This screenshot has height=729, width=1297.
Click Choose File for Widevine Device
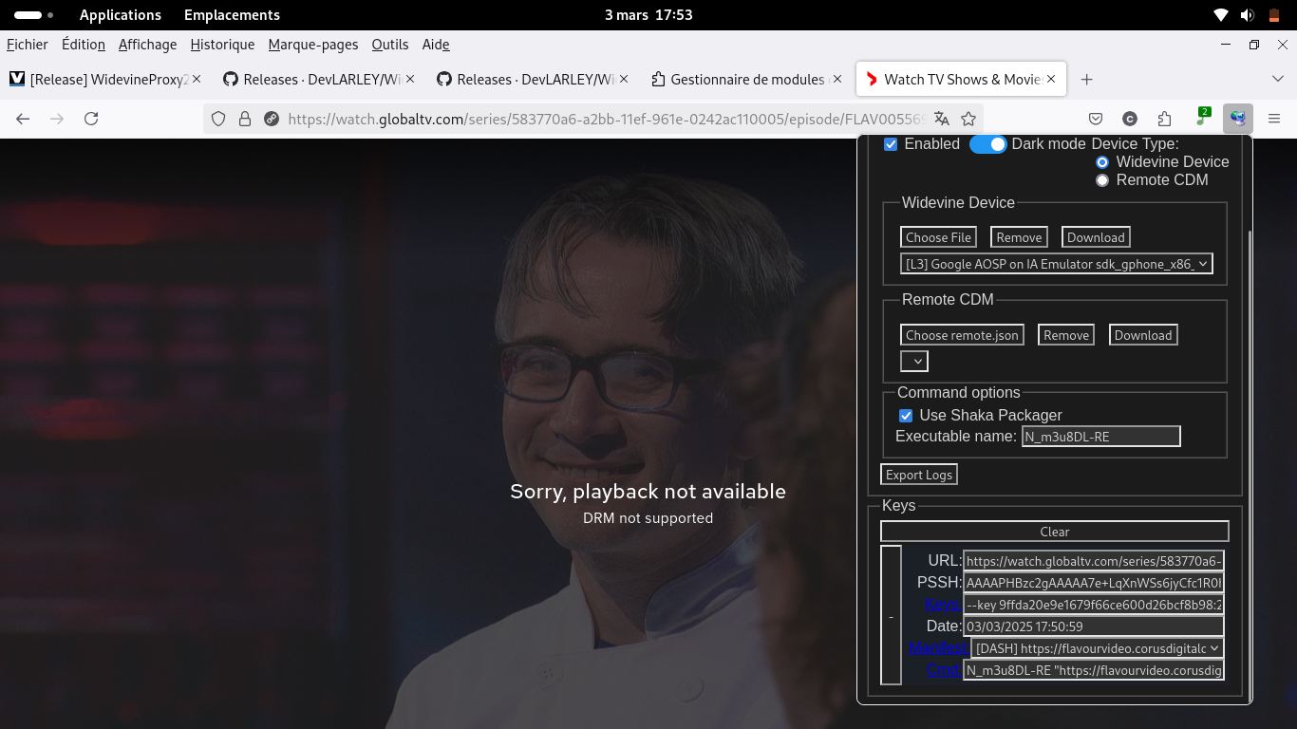938,237
